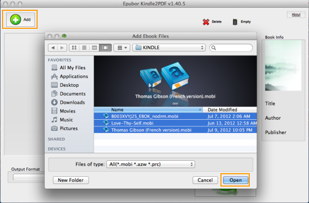309x203 pixels.
Task: Click the Applications sidebar icon
Action: pos(54,77)
